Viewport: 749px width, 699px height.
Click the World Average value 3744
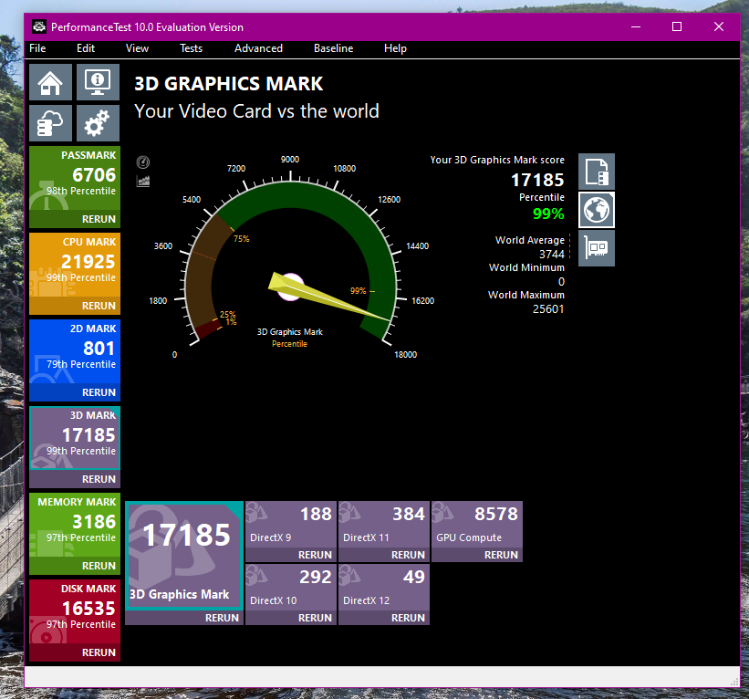coord(552,255)
